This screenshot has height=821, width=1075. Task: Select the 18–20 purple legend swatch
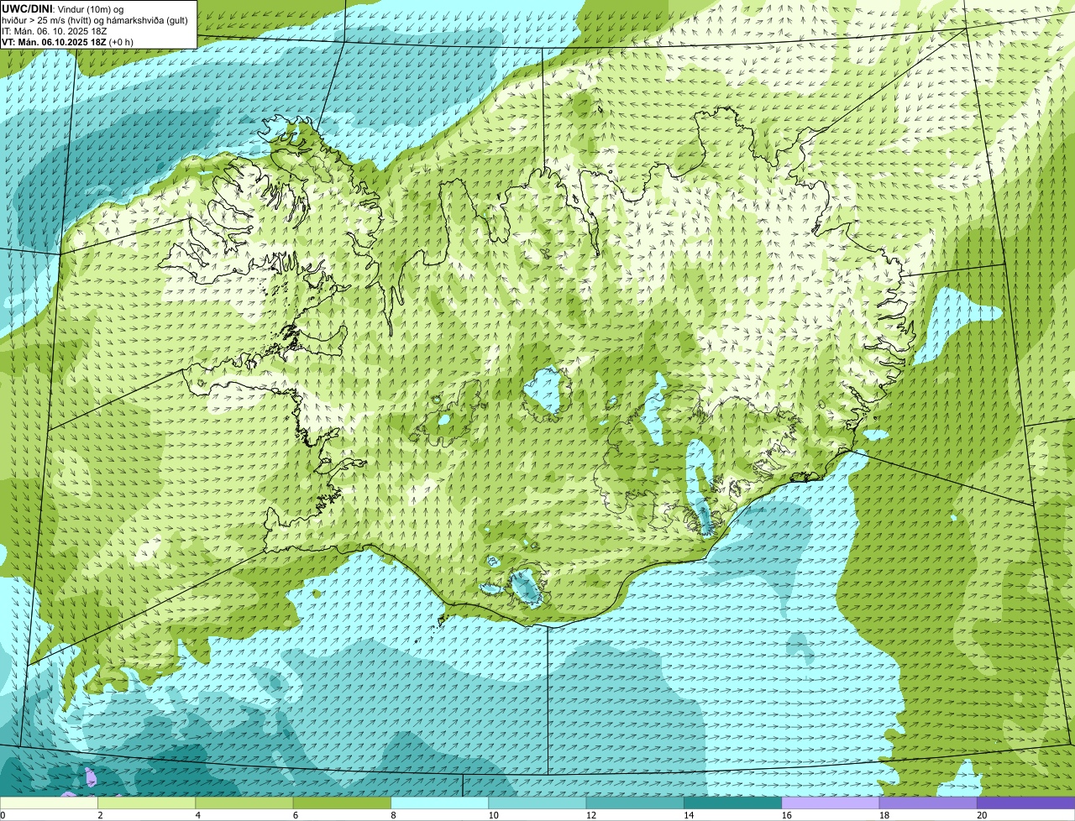tap(928, 803)
